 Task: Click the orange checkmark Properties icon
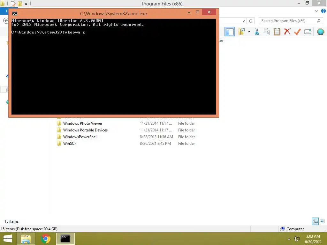[297, 32]
